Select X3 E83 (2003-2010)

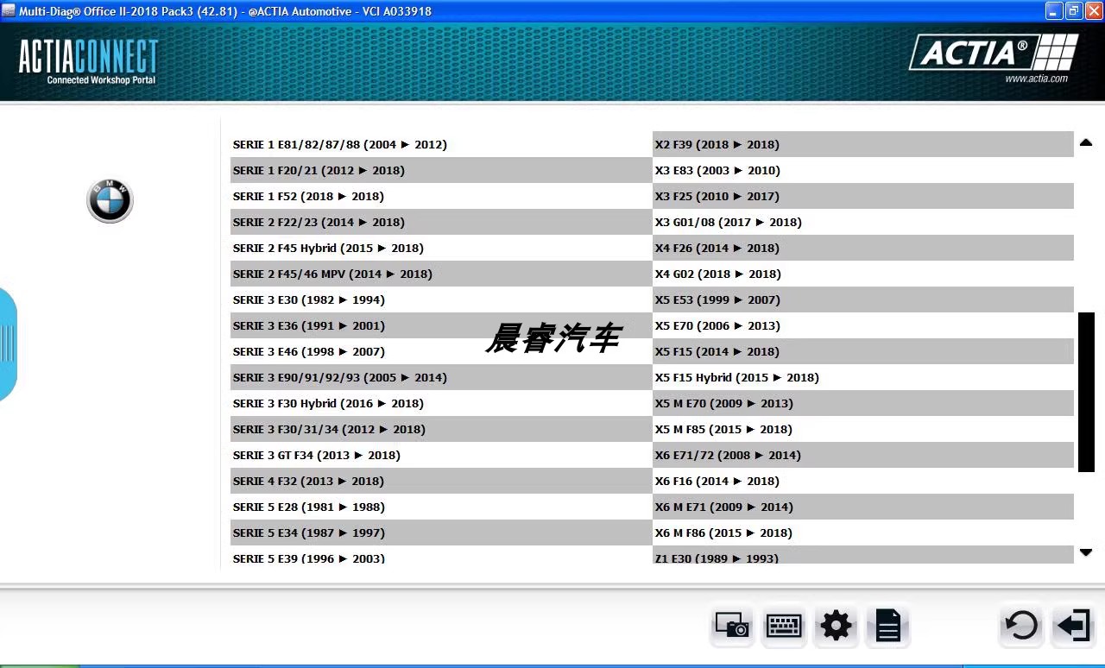[x=863, y=170]
